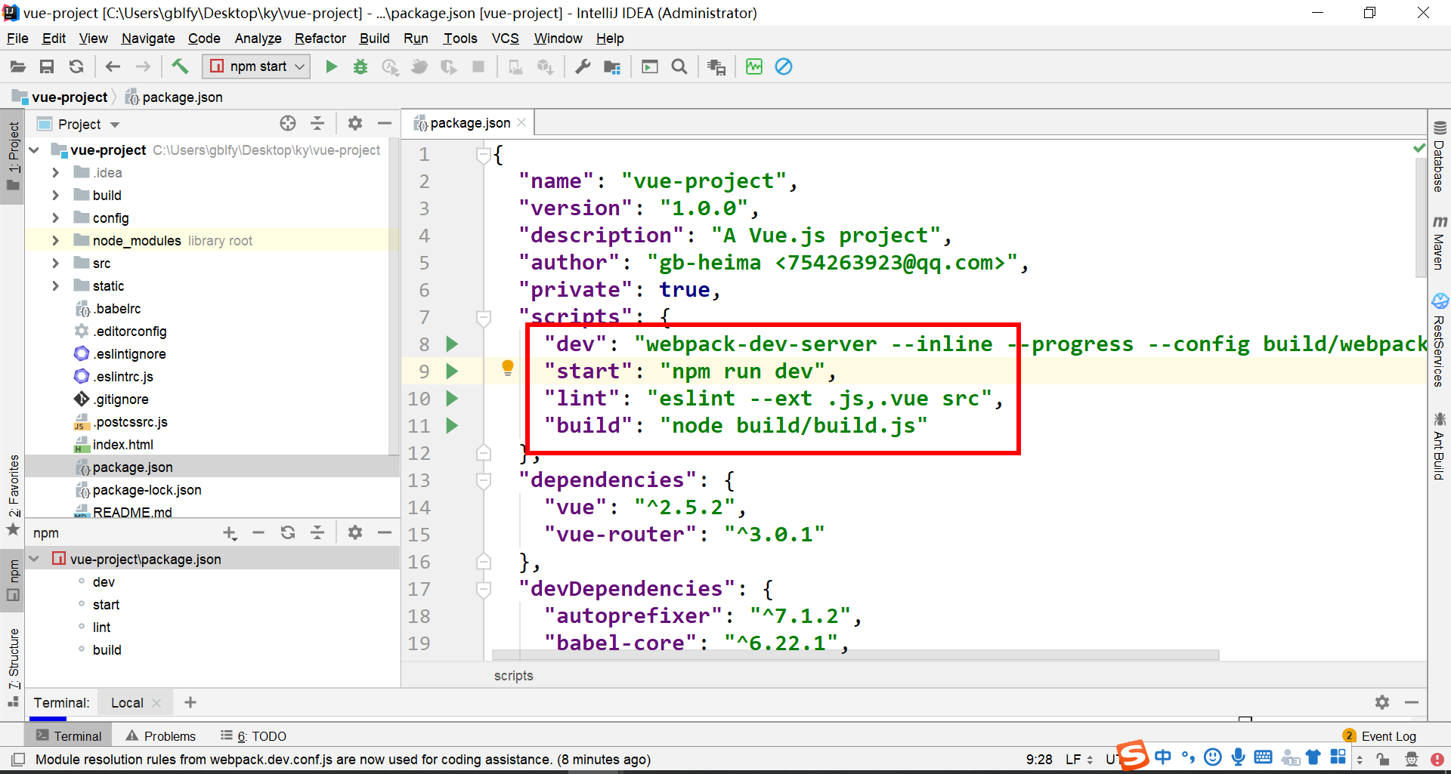Expand the src folder
This screenshot has height=774, width=1451.
[55, 264]
